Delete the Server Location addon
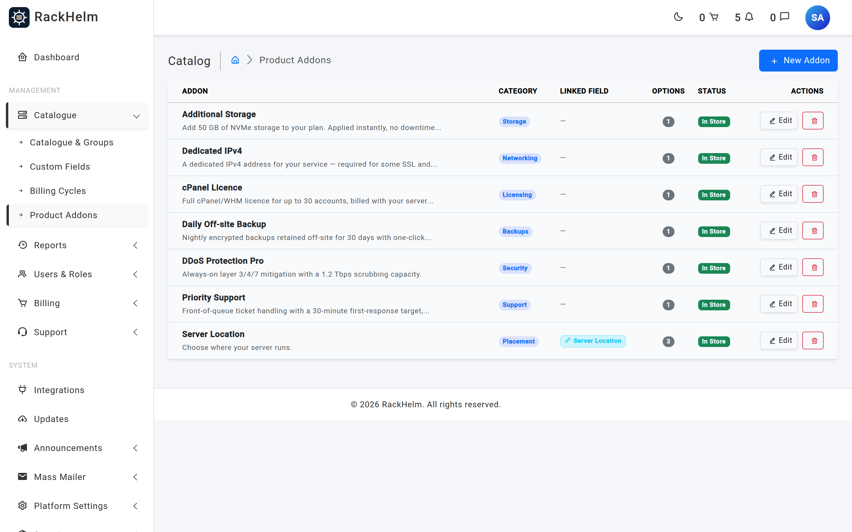Viewport: 852px width, 532px height. coord(813,340)
